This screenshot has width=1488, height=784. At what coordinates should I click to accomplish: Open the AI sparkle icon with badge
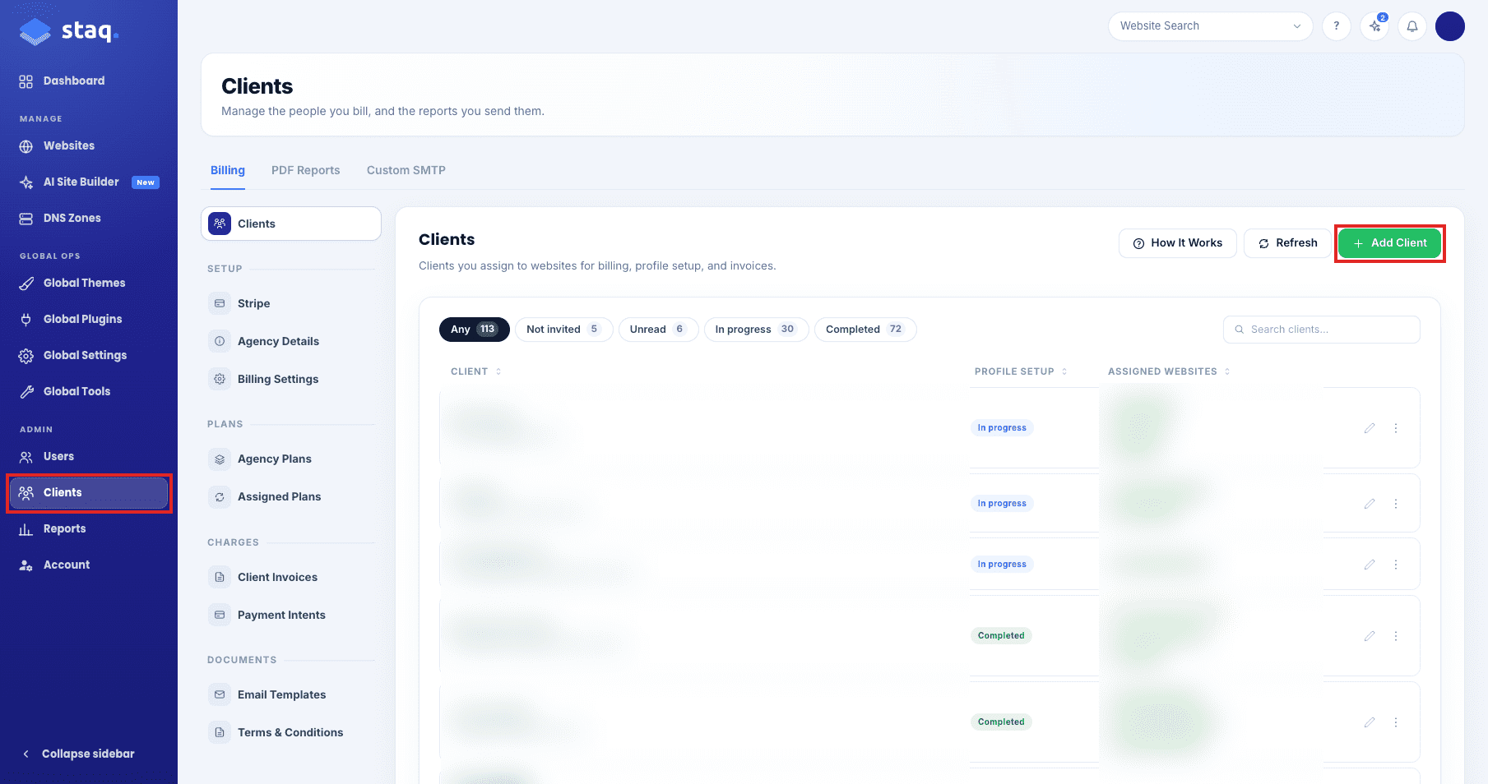click(x=1374, y=26)
